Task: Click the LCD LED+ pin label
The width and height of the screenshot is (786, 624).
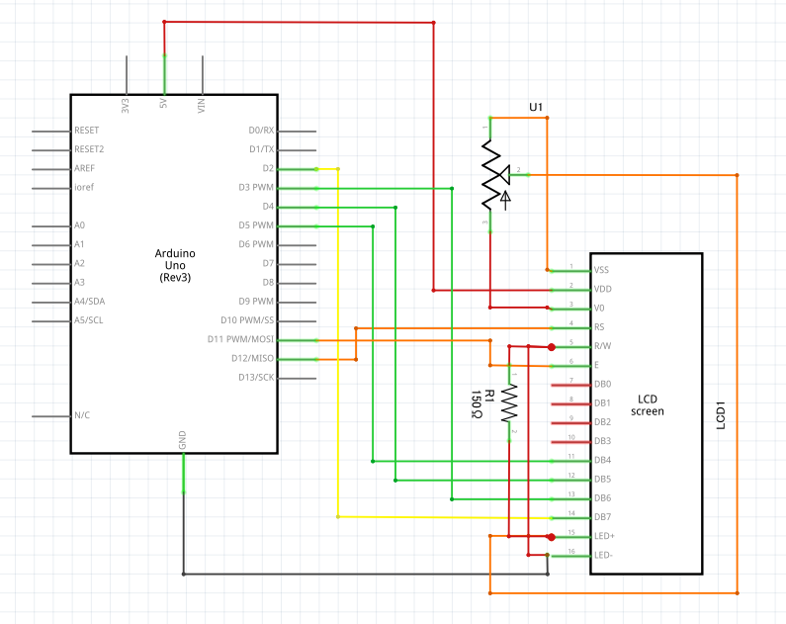Action: point(604,536)
